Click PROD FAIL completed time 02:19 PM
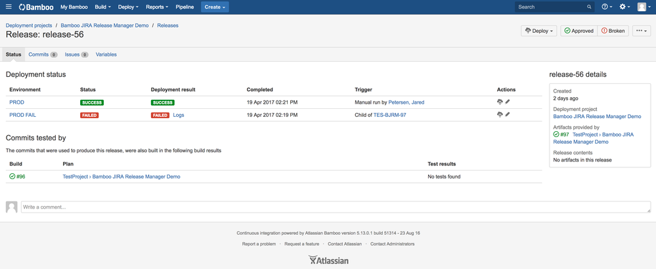The image size is (656, 269). [x=272, y=115]
